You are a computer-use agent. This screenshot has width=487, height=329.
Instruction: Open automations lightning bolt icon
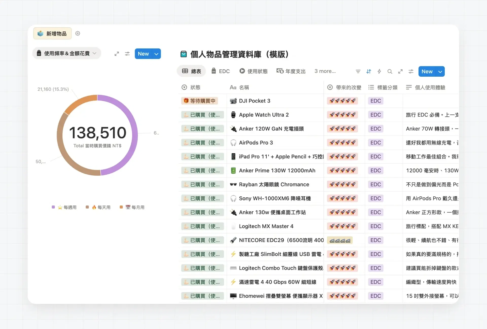[x=379, y=71]
